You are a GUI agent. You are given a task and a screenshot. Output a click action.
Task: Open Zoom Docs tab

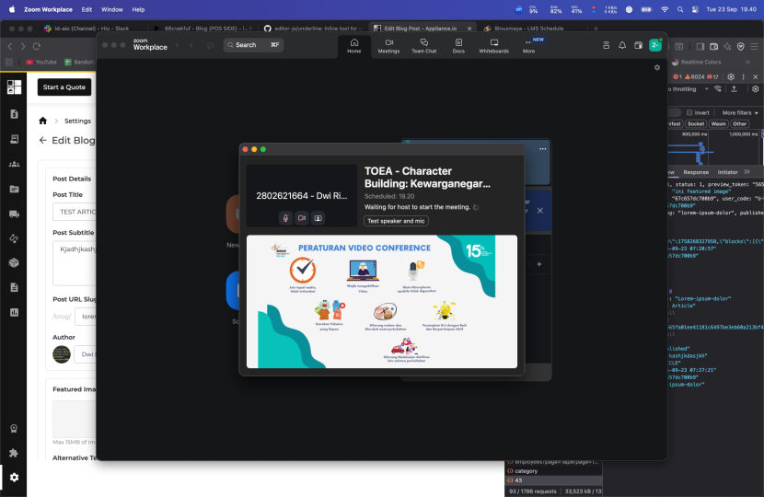click(458, 46)
